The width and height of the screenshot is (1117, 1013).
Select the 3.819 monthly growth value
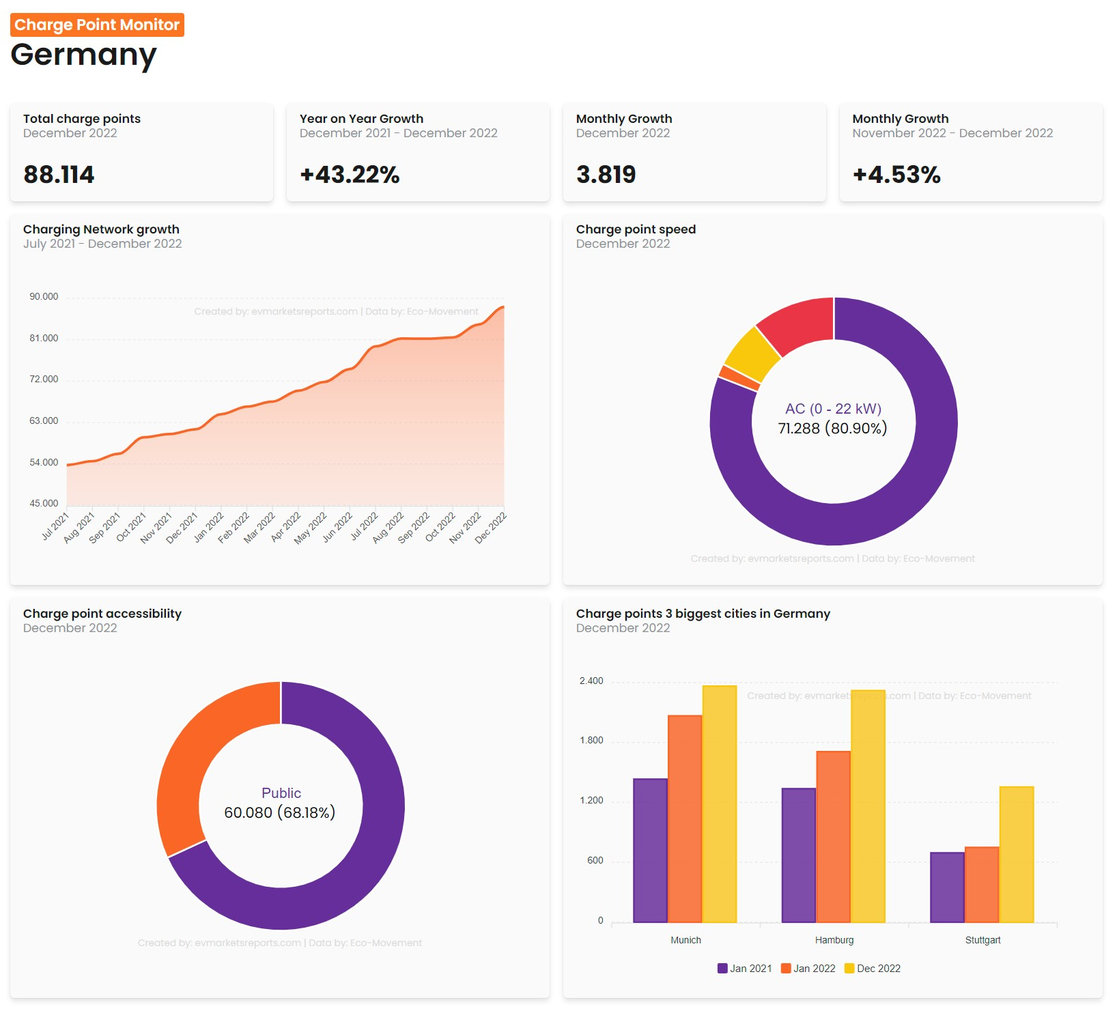coord(606,175)
